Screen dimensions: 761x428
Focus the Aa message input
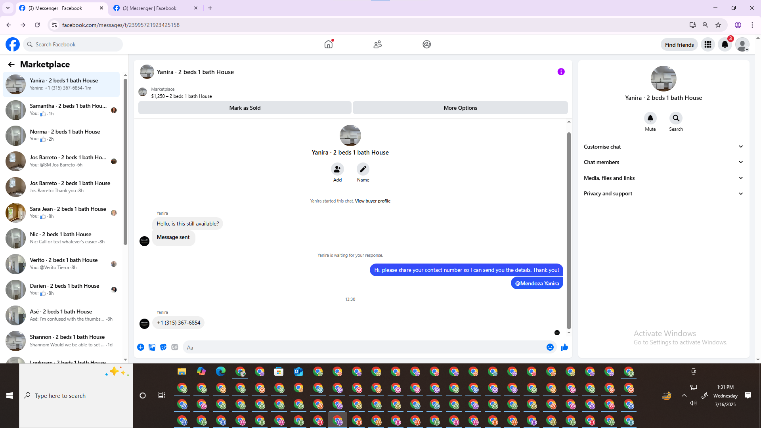(x=365, y=348)
